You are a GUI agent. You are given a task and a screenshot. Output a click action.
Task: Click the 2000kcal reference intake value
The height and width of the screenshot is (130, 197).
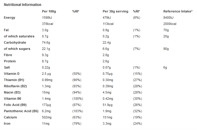click(x=170, y=24)
